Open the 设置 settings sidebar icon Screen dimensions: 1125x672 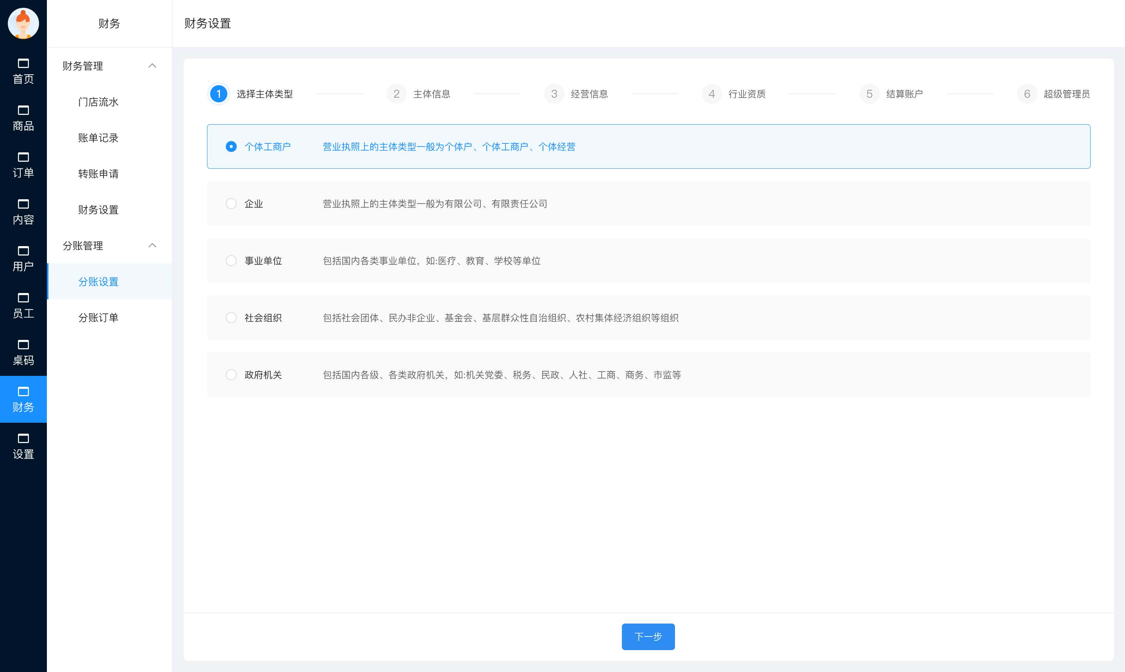[23, 446]
